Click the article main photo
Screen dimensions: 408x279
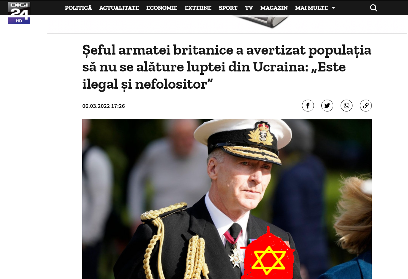(x=227, y=199)
